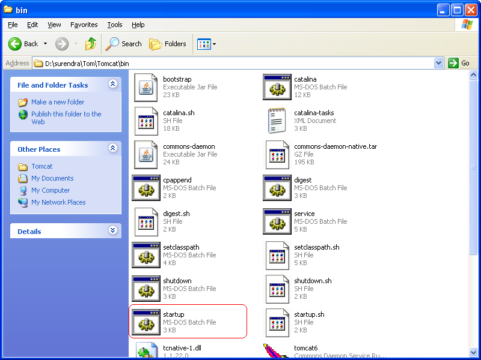Click the tomcat6 file name
Screen dimensions: 481x360
pyautogui.click(x=305, y=348)
